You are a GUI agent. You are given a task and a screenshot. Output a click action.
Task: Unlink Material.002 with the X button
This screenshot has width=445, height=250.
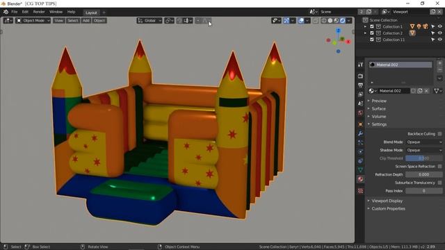(x=426, y=91)
